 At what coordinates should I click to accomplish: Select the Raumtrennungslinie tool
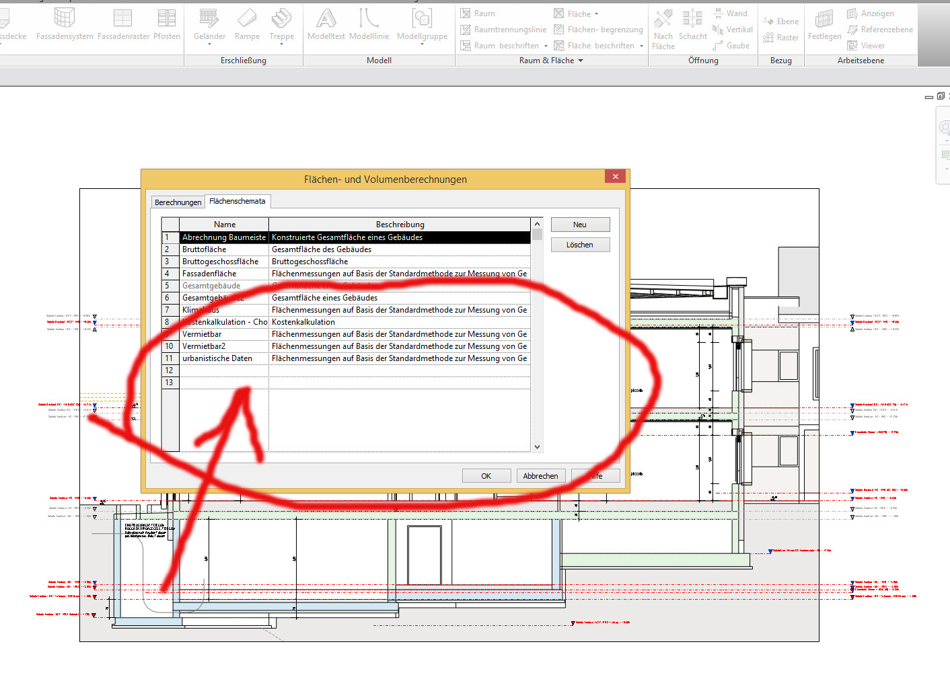click(x=503, y=30)
